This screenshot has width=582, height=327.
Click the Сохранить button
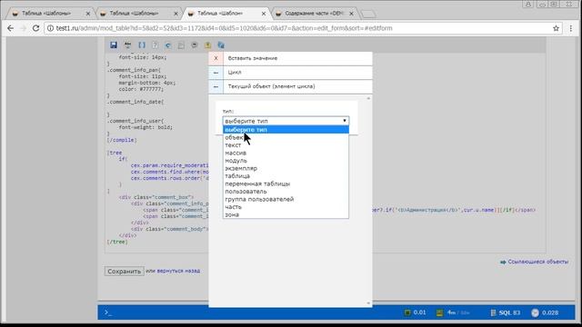pyautogui.click(x=124, y=272)
